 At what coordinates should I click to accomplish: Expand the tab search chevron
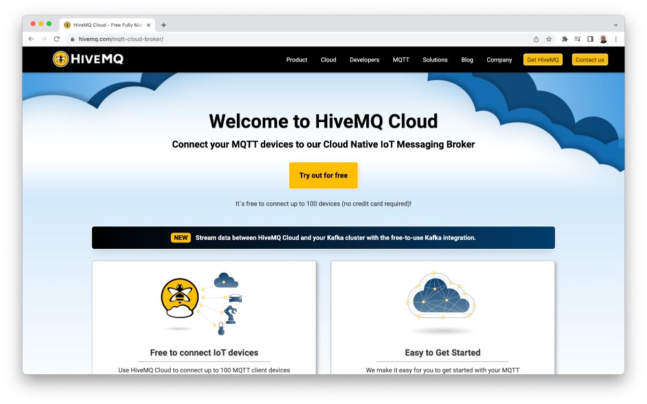coord(616,25)
